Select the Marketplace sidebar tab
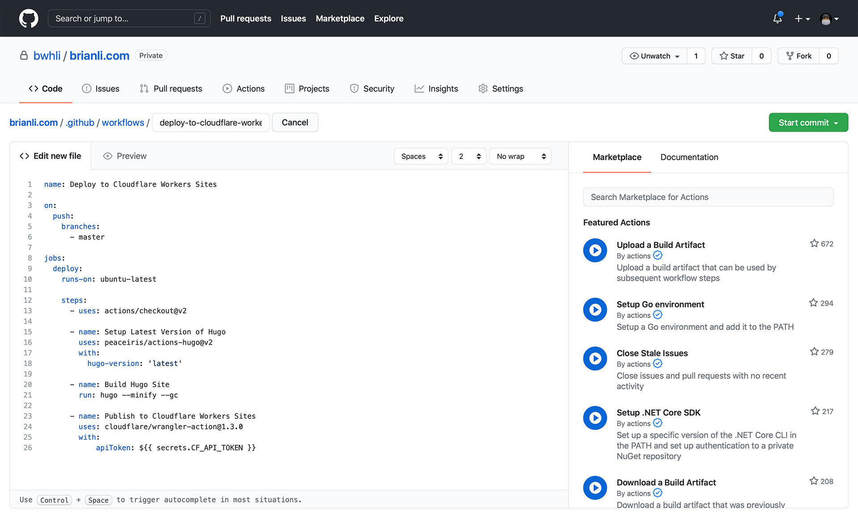Image resolution: width=858 pixels, height=518 pixels. (x=617, y=157)
